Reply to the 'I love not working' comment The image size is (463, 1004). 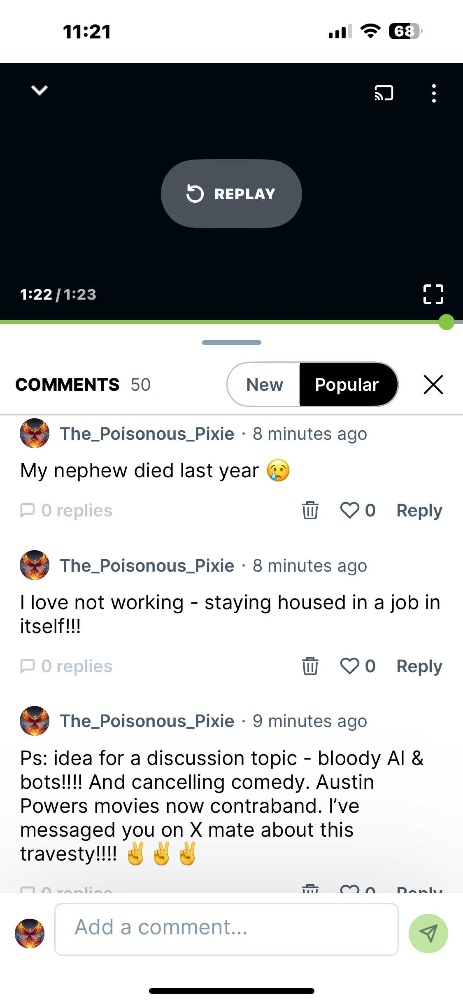pos(419,666)
